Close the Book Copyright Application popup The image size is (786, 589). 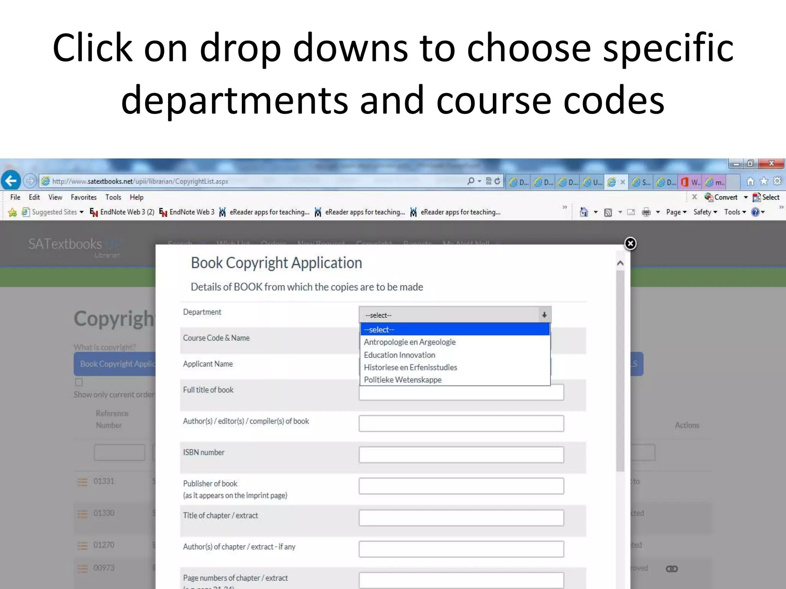pos(630,243)
